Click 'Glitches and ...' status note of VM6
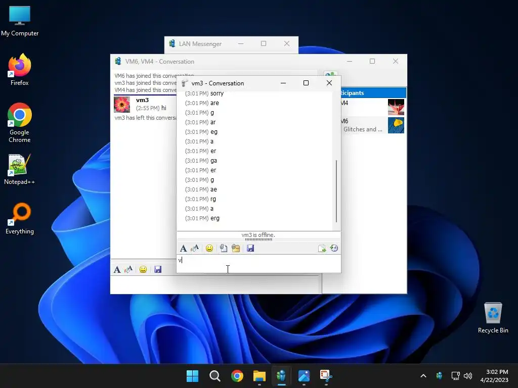 coord(363,129)
